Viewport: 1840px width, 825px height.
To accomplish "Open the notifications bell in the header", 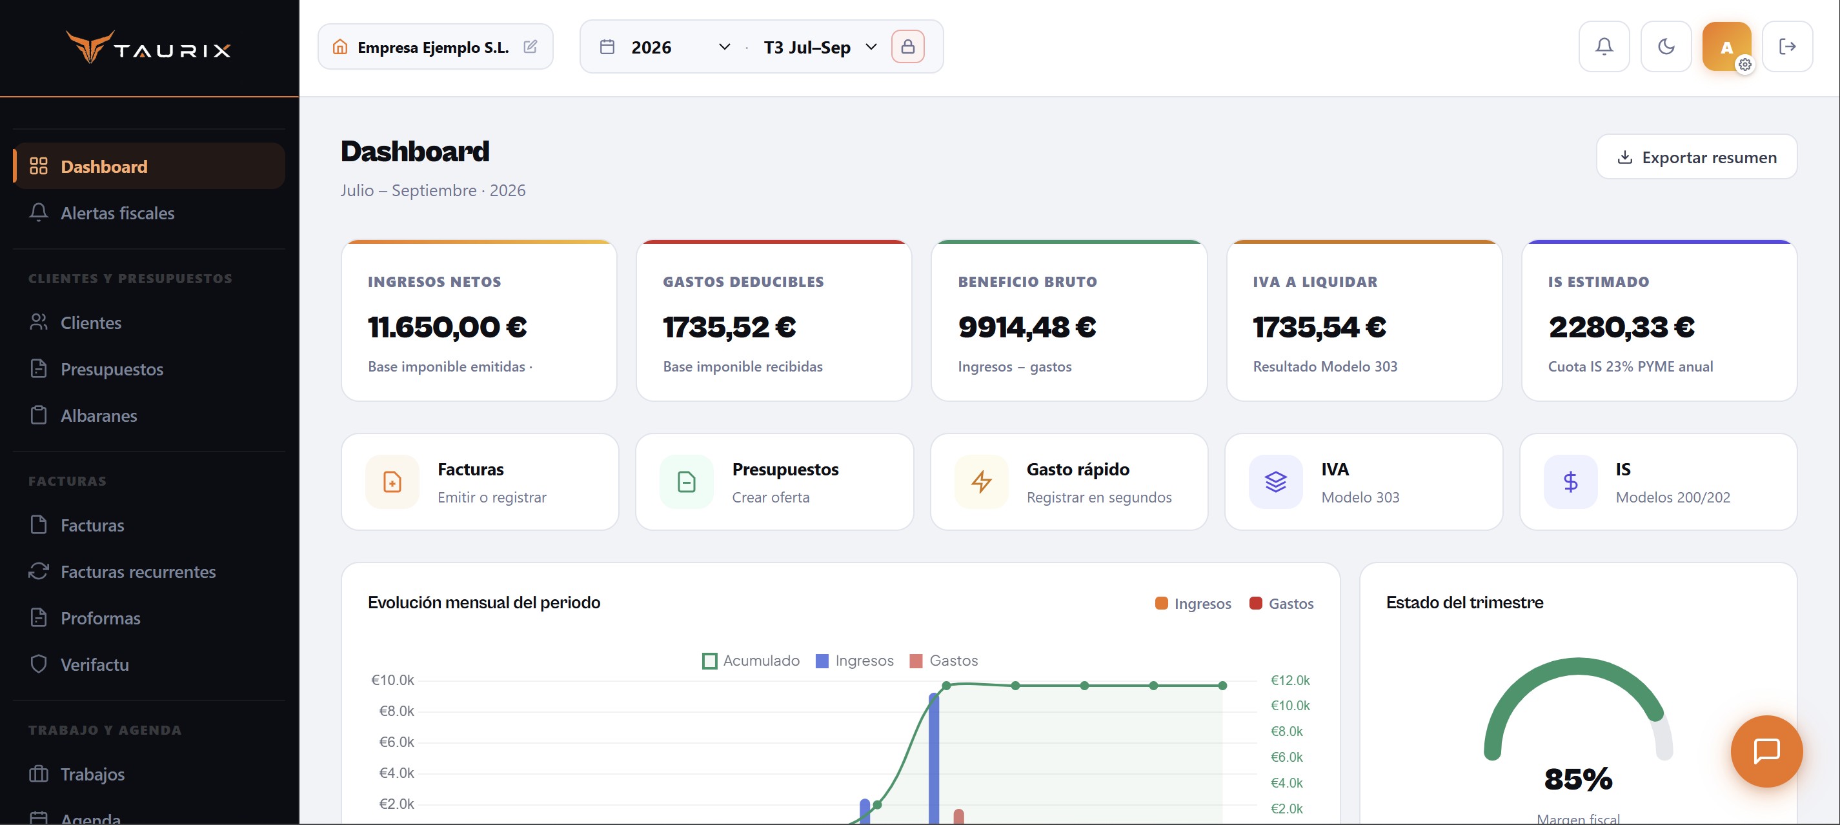I will point(1604,46).
